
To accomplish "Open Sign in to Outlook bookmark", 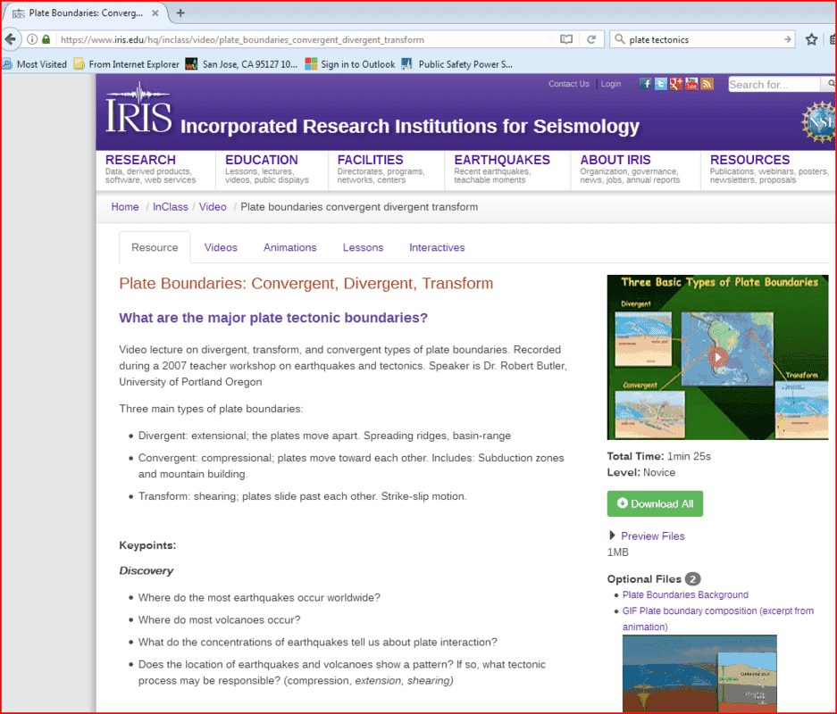I will pyautogui.click(x=350, y=64).
